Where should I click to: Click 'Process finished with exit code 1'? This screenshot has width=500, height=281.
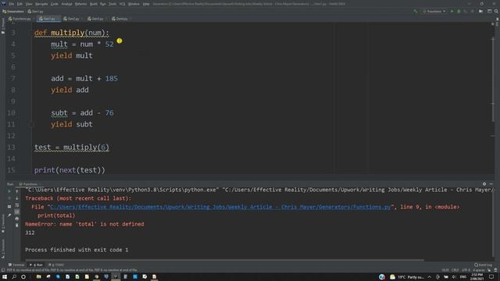77,250
